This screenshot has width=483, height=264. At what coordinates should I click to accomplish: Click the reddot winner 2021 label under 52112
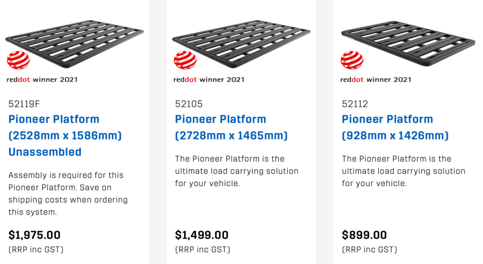point(376,80)
